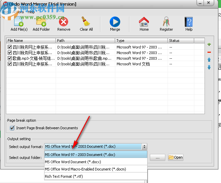Select the path cell D:\tools\桌面\说明书\歌曲.mp…
This screenshot has height=183, width=221.
coord(84,58)
